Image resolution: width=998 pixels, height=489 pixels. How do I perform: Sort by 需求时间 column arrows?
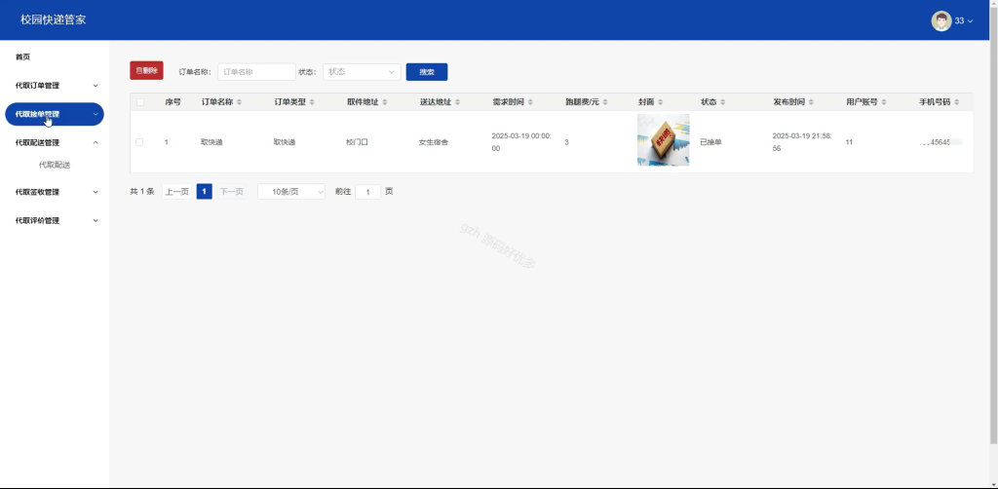coord(530,102)
